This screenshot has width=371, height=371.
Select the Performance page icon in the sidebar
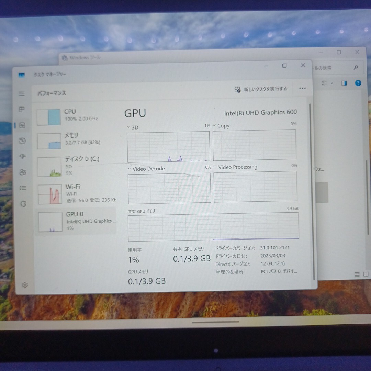pyautogui.click(x=22, y=125)
